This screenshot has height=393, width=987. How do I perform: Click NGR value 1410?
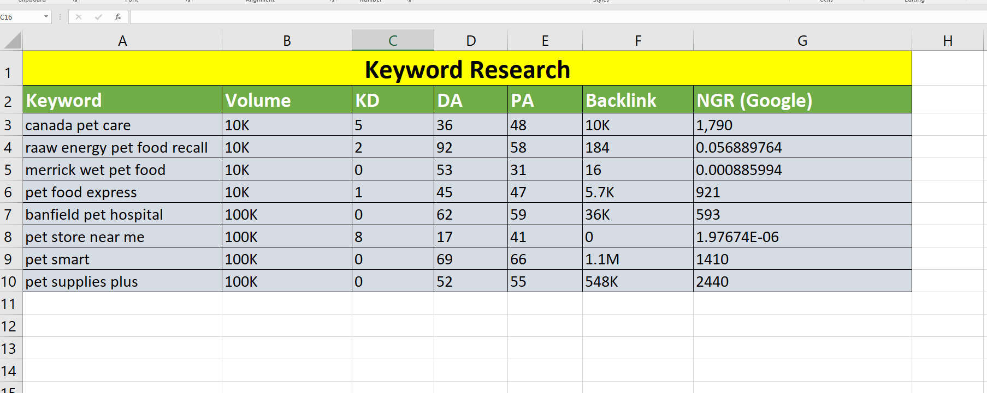click(x=802, y=259)
